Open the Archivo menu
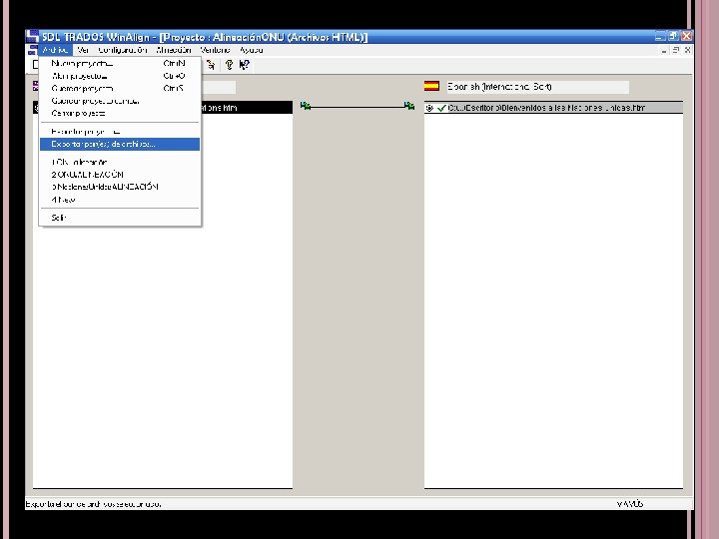This screenshot has height=539, width=719. pos(55,50)
